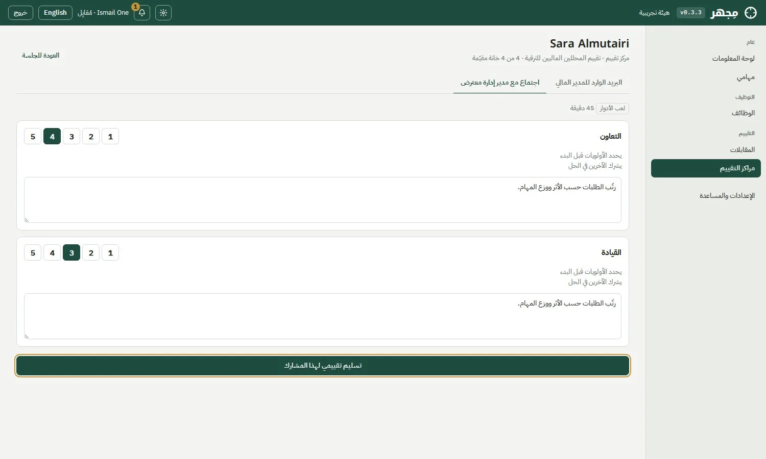Click يحدد الأولويات قبل البدء under القيادة
766x459 pixels.
click(x=591, y=272)
